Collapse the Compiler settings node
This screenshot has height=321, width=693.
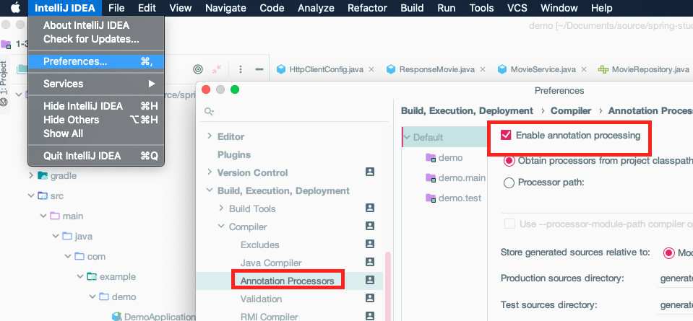coord(221,227)
